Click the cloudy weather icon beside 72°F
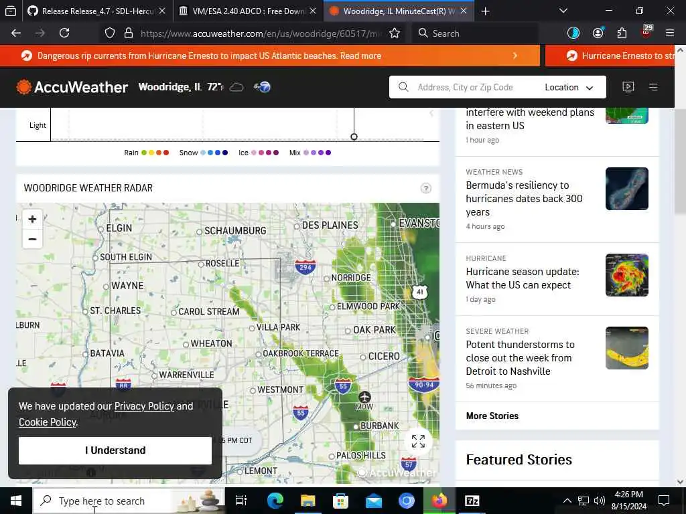The image size is (686, 514). point(236,87)
